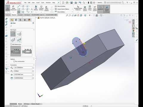Viewport: 143px width, 107px height.
Task: Create a new document with the New icon
Action: pyautogui.click(x=63, y=3)
